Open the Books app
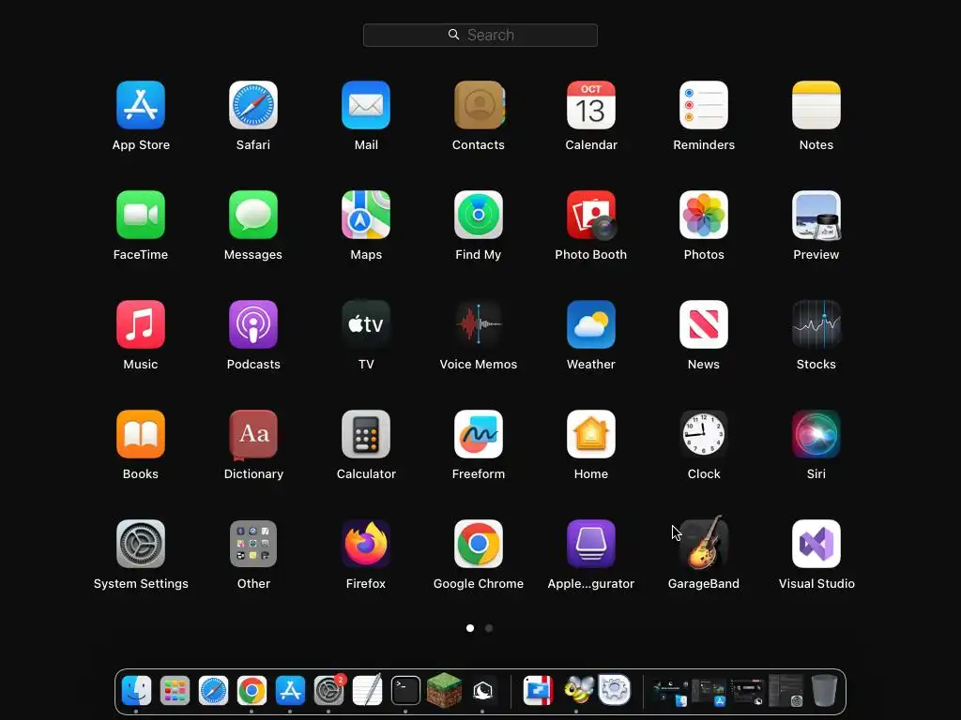This screenshot has width=961, height=720. (x=141, y=434)
